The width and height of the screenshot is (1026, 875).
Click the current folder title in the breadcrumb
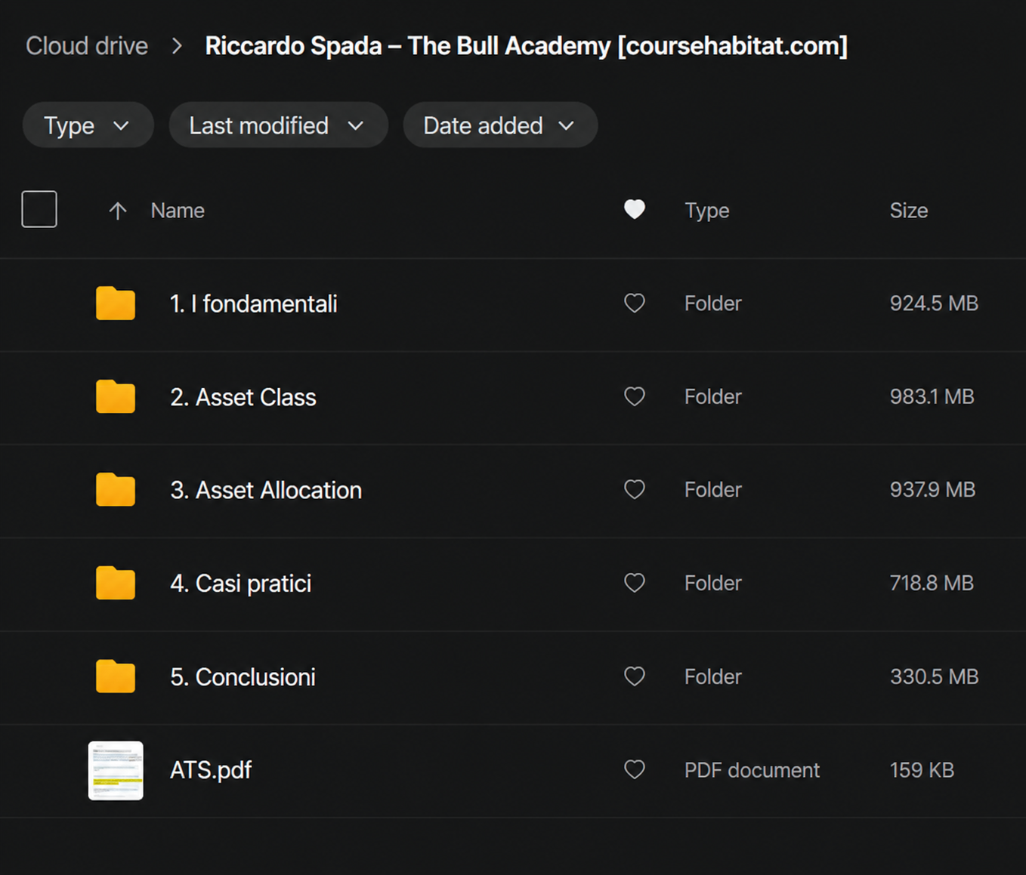527,46
